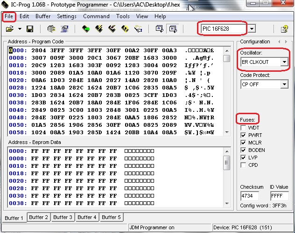
Task: Click the ID Value input field
Action: click(279, 196)
